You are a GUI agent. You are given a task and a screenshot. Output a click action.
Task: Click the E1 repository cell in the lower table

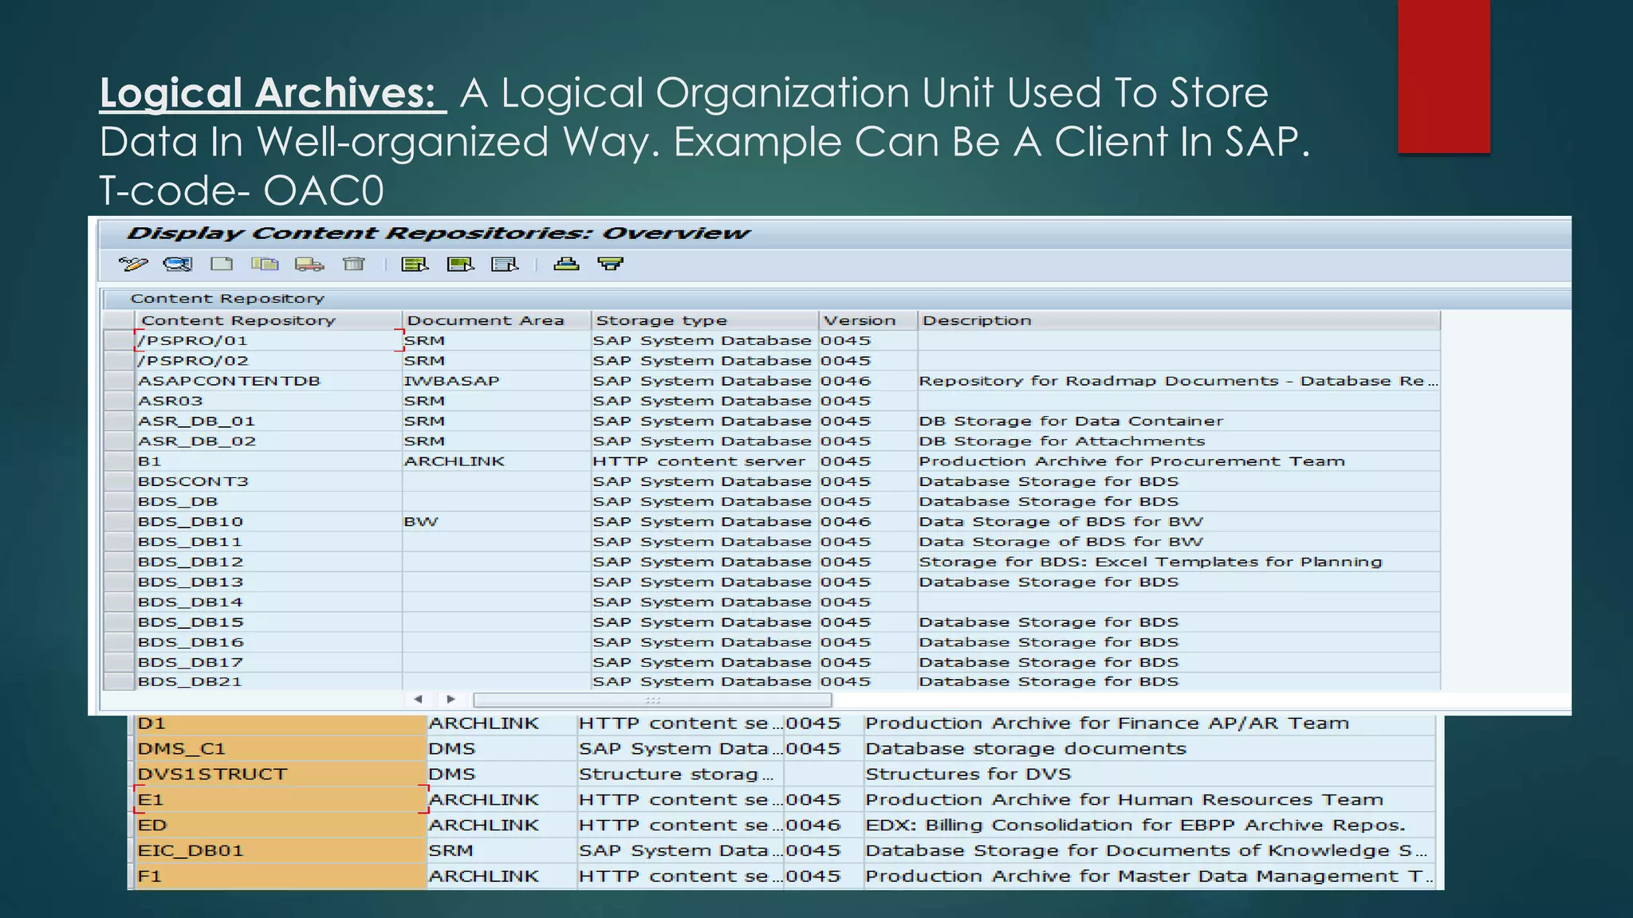pyautogui.click(x=281, y=799)
